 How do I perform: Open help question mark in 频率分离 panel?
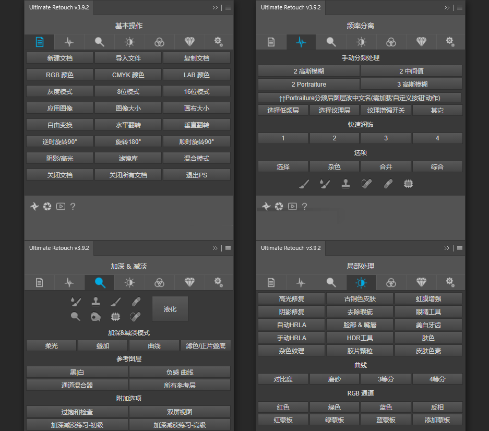[304, 206]
